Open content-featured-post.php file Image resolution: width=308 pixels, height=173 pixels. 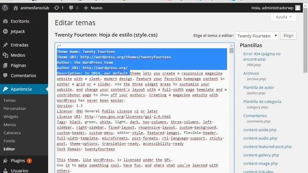point(268,147)
